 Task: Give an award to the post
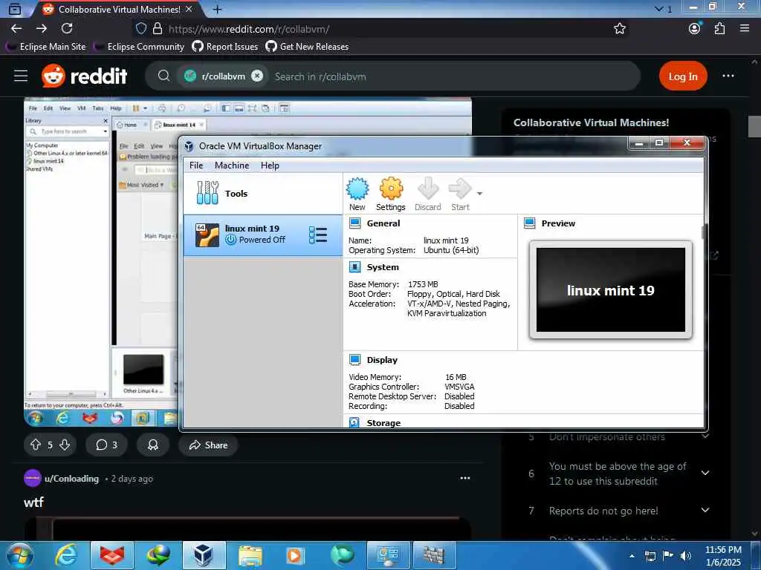153,445
